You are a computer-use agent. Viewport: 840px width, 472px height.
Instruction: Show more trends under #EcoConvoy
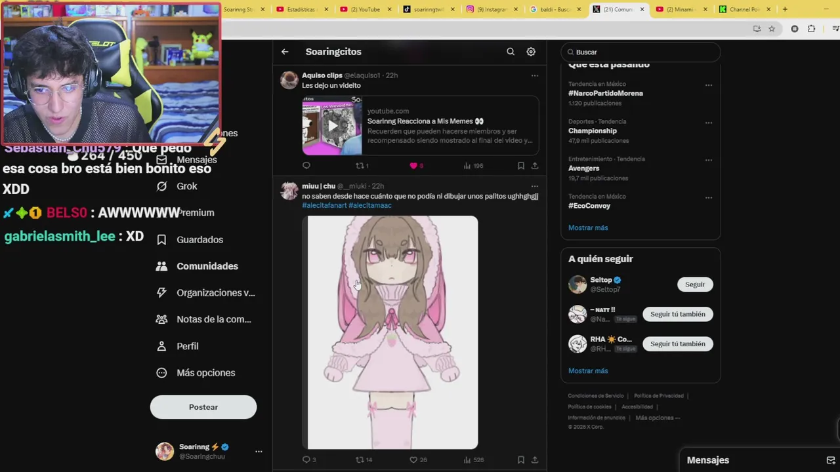click(x=588, y=227)
